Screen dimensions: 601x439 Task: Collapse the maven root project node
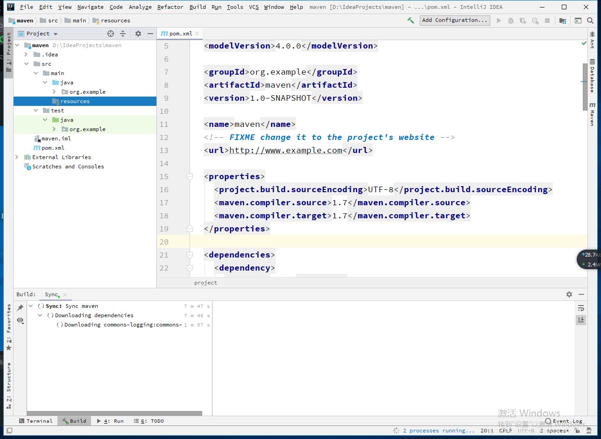17,45
